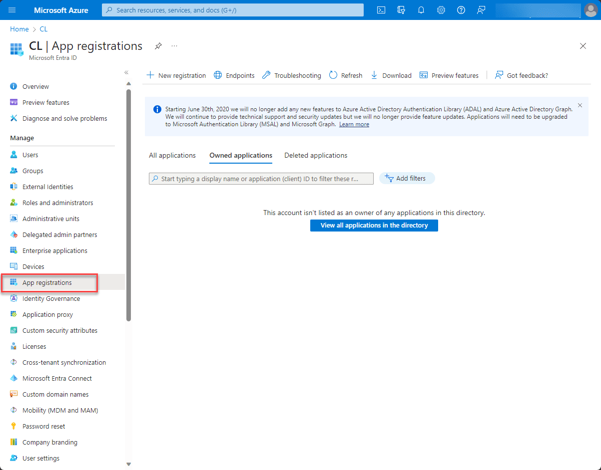
Task: Pin the App registrations blade
Action: tap(158, 46)
